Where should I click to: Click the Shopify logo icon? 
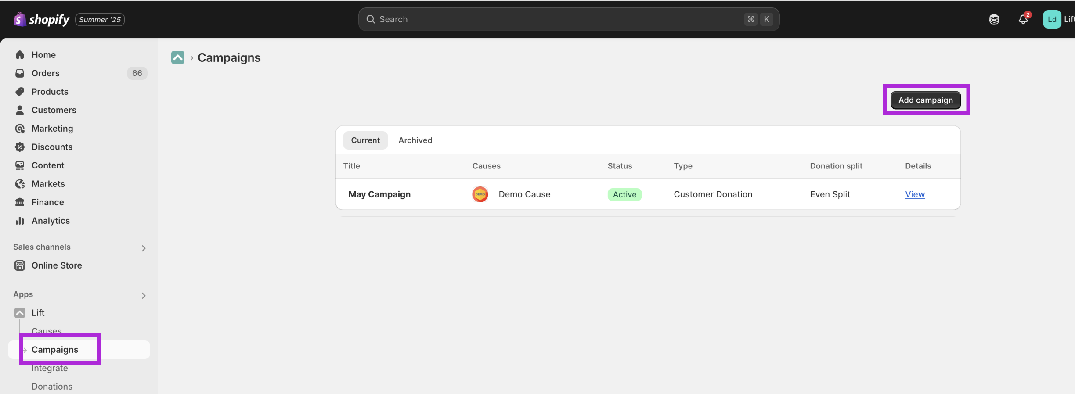pyautogui.click(x=19, y=19)
